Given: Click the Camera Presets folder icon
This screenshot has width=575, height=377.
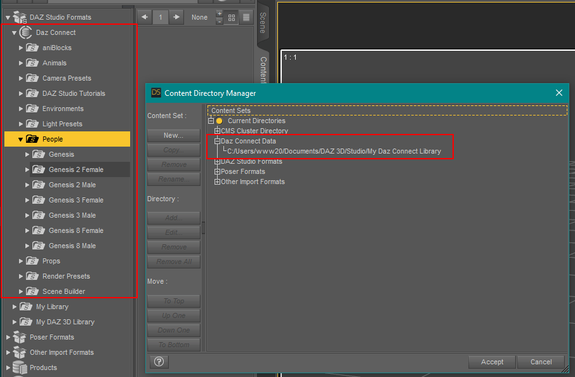Looking at the screenshot, I should click(x=32, y=78).
